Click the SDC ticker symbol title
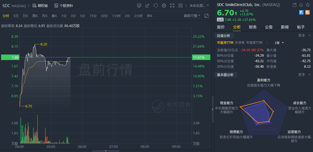The height and width of the screenshot is (152, 313). pos(6,6)
